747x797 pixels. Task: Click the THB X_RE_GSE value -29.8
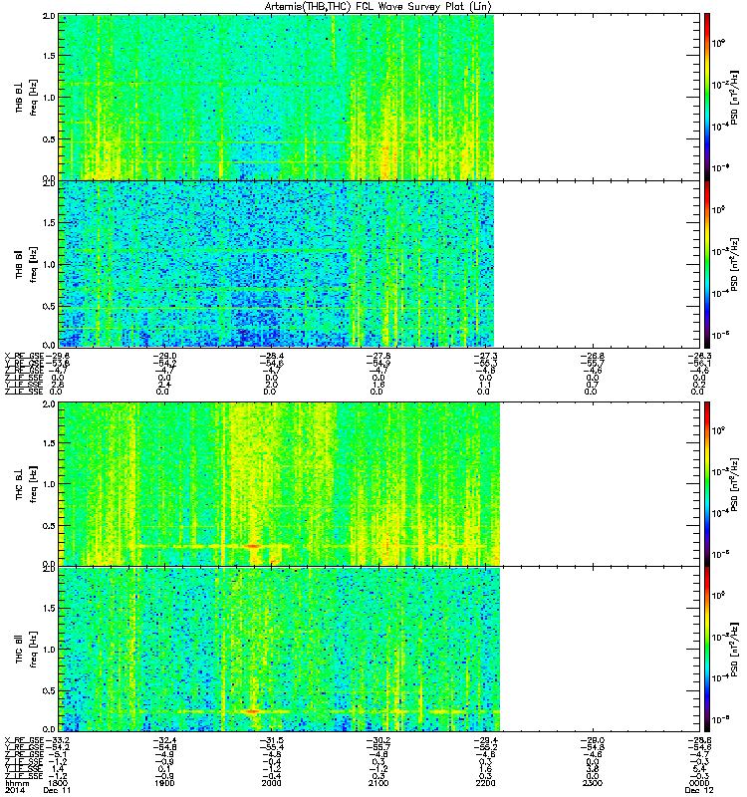coord(57,356)
